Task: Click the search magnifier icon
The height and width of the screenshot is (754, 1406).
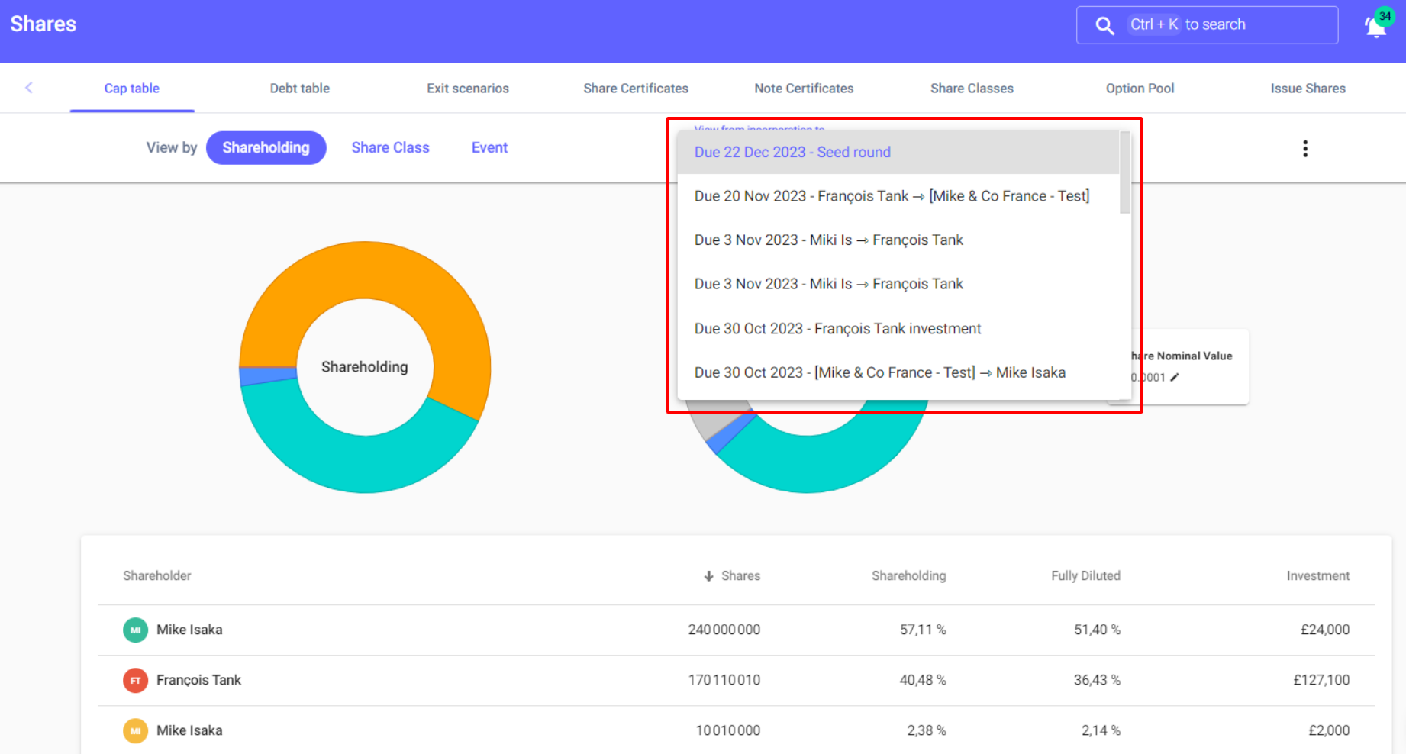Action: click(x=1104, y=25)
